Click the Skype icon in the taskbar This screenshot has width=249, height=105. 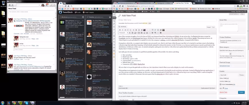(x=26, y=103)
